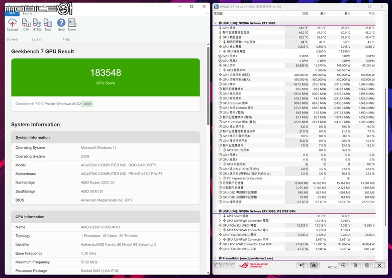Export the result as CSV
The width and height of the screenshot is (392, 278).
(x=26, y=25)
